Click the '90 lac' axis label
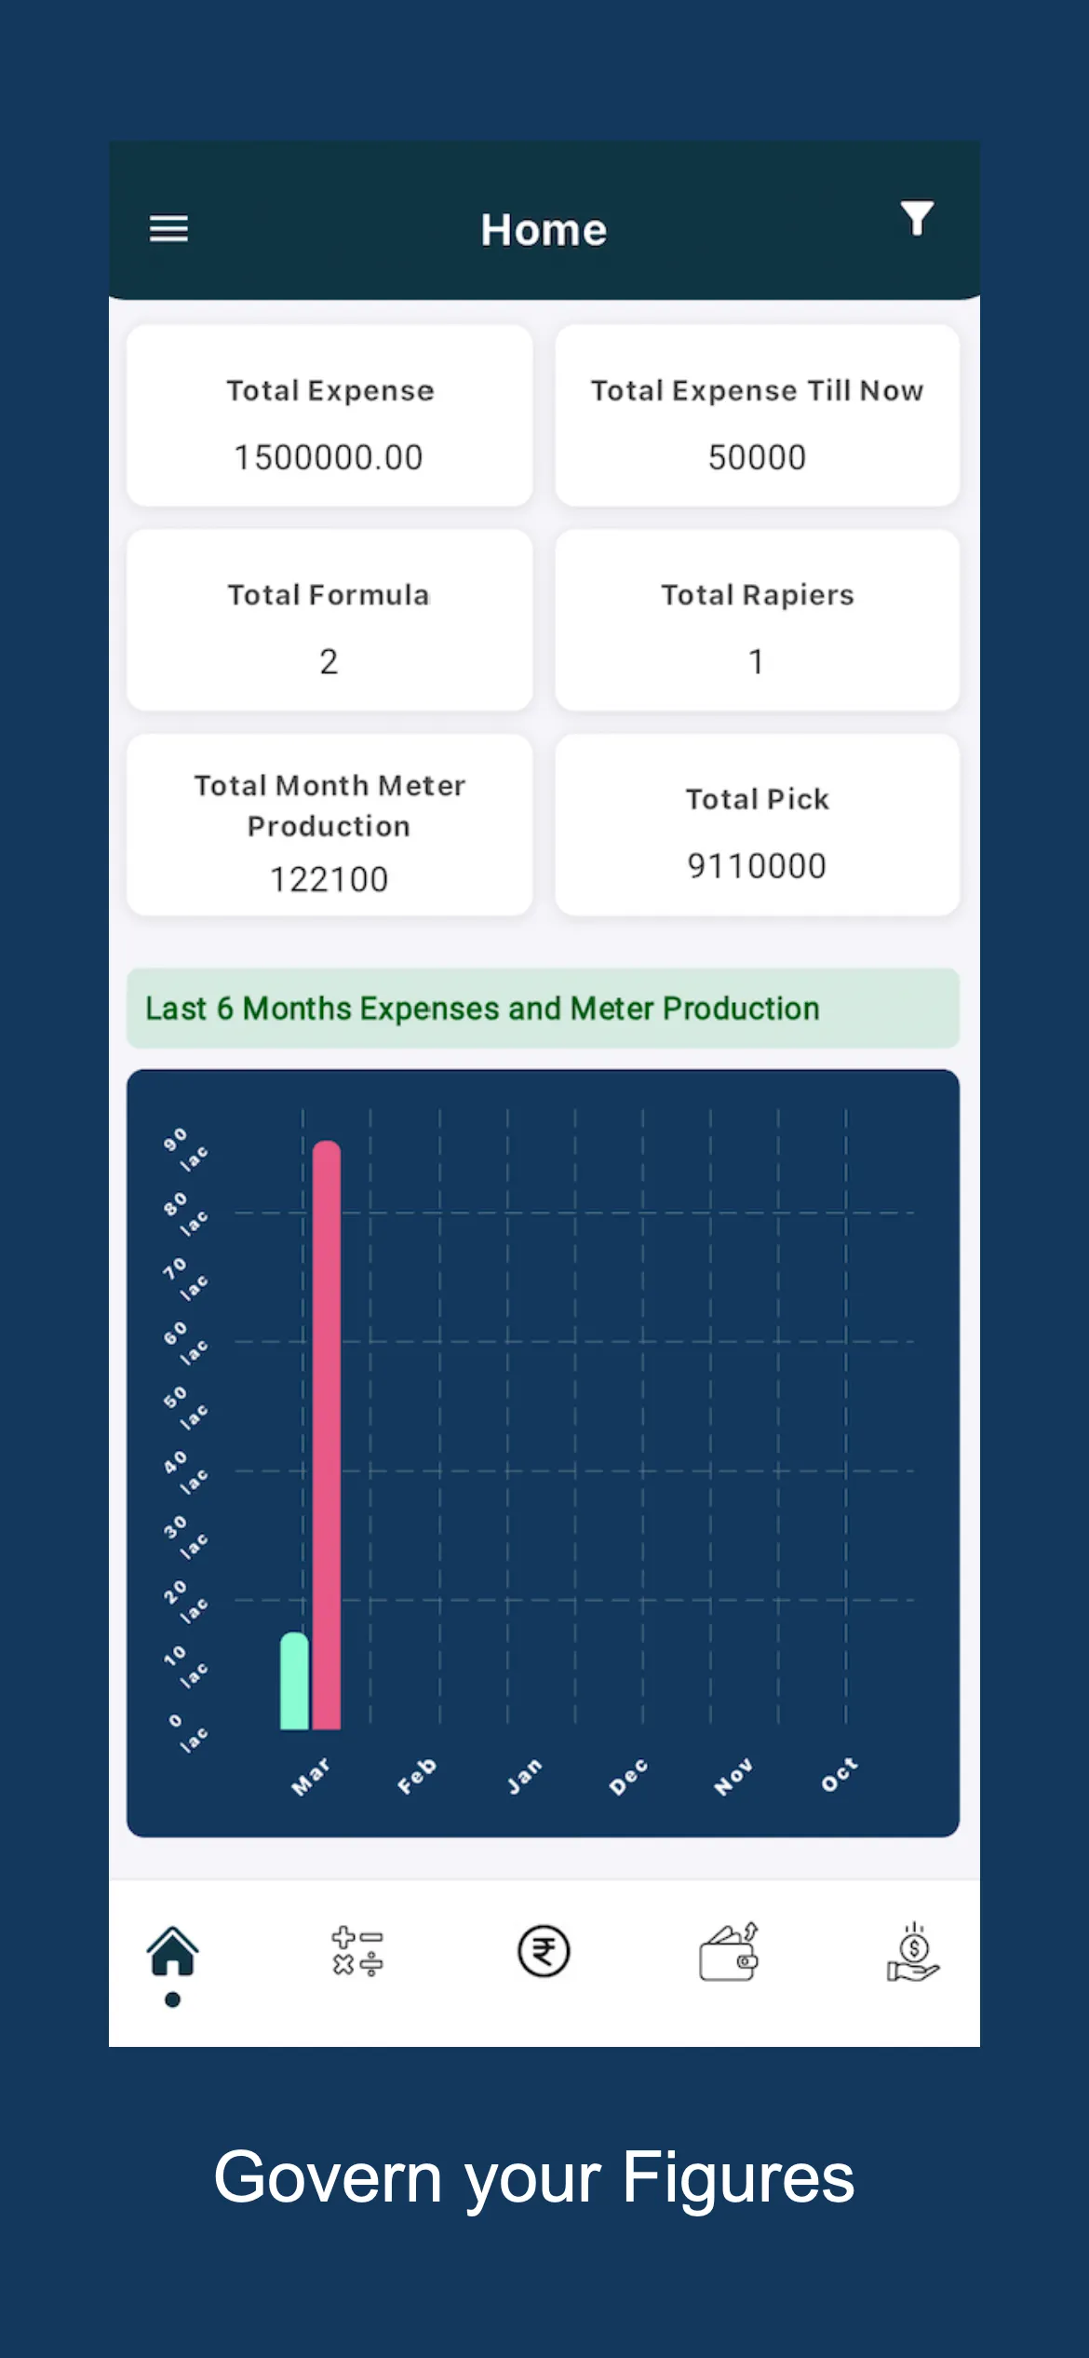The height and width of the screenshot is (2358, 1089). [185, 1149]
